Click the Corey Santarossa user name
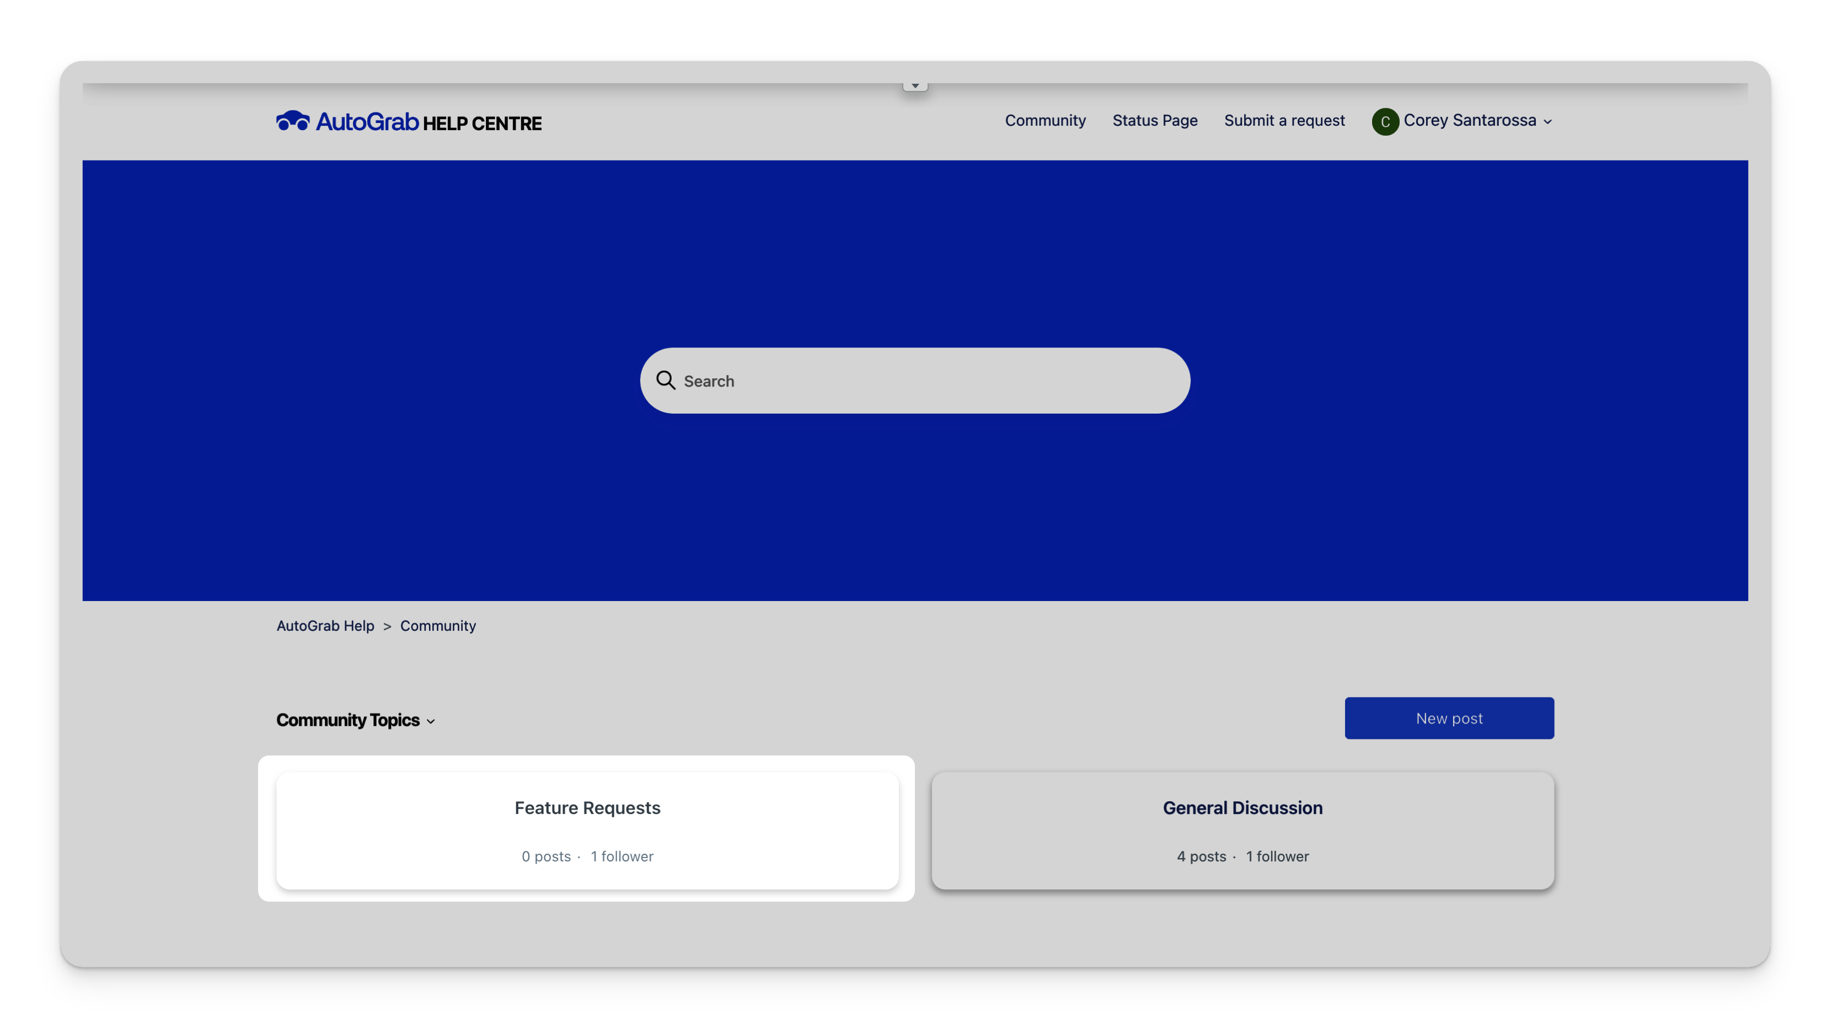This screenshot has width=1832, height=1029. click(x=1469, y=121)
